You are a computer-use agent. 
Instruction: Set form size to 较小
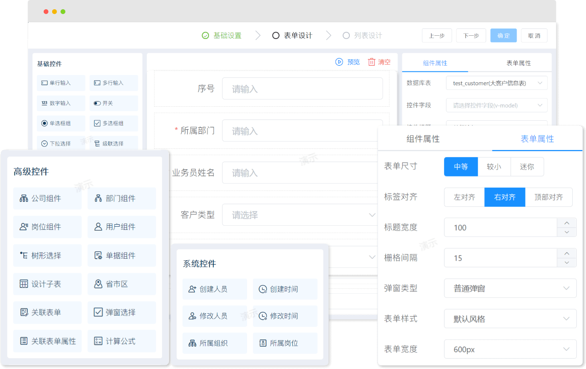click(494, 167)
